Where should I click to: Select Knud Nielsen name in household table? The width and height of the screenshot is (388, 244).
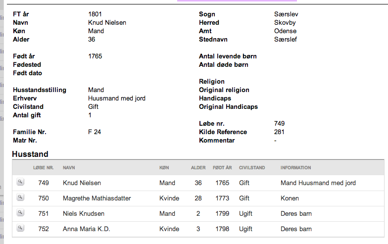point(82,183)
